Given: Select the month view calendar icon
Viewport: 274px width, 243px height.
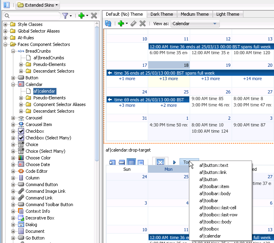Looking at the screenshot, I should tap(131, 163).
